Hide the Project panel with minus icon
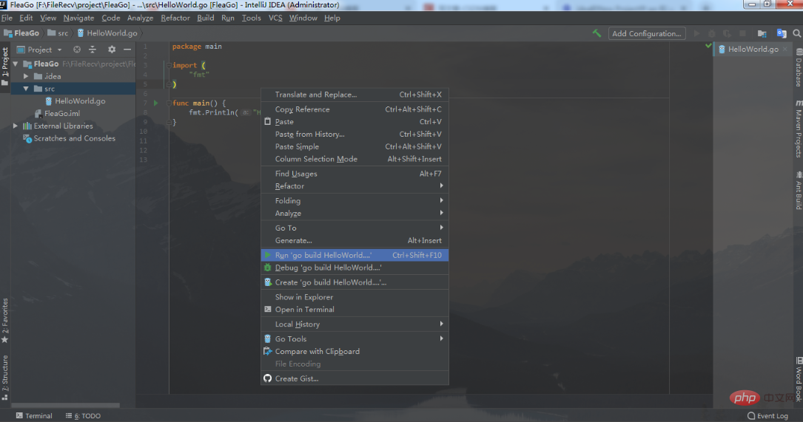803x422 pixels. pyautogui.click(x=127, y=50)
